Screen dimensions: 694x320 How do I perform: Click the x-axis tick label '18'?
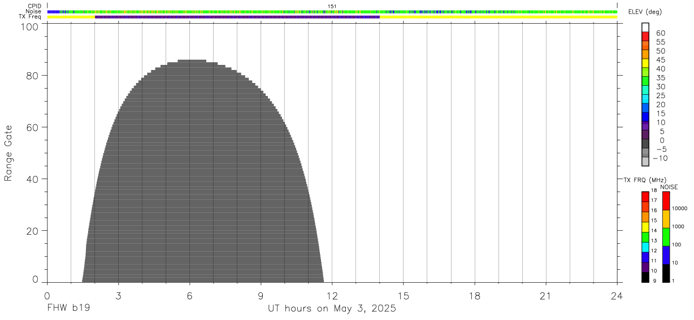pos(475,295)
